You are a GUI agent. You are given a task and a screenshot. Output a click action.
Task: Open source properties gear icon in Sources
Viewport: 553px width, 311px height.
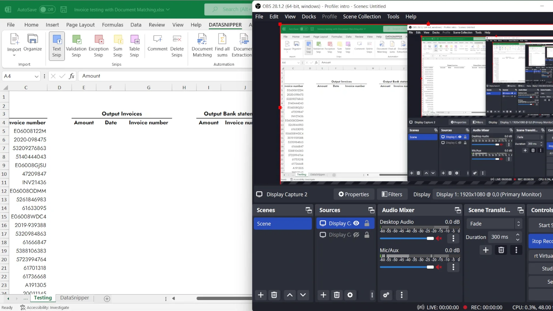tap(350, 295)
